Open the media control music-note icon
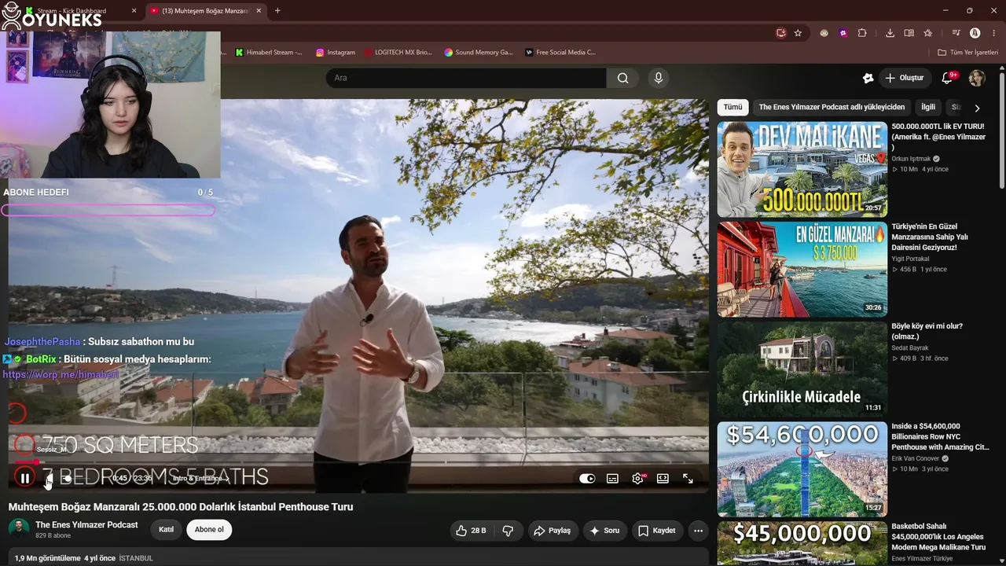Image resolution: width=1006 pixels, height=566 pixels. point(956,33)
